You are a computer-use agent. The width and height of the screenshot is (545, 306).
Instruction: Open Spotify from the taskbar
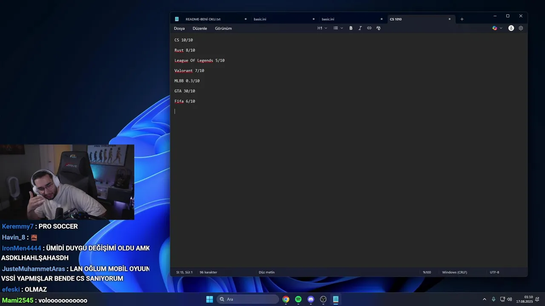coord(298,299)
